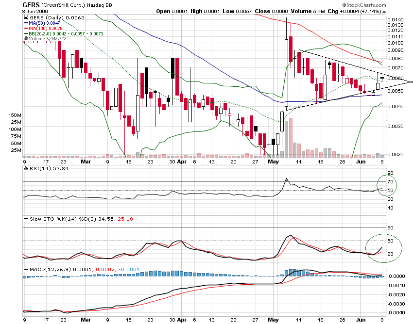This screenshot has width=413, height=324.
Task: Click the black line swatch before MACD label
Action: click(26, 269)
